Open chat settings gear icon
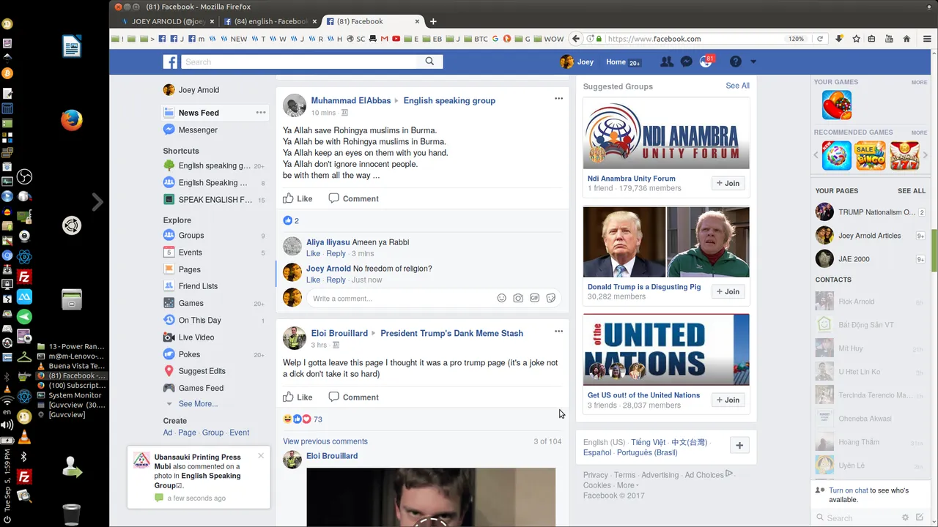Screen dimensions: 938x527 click(906, 517)
